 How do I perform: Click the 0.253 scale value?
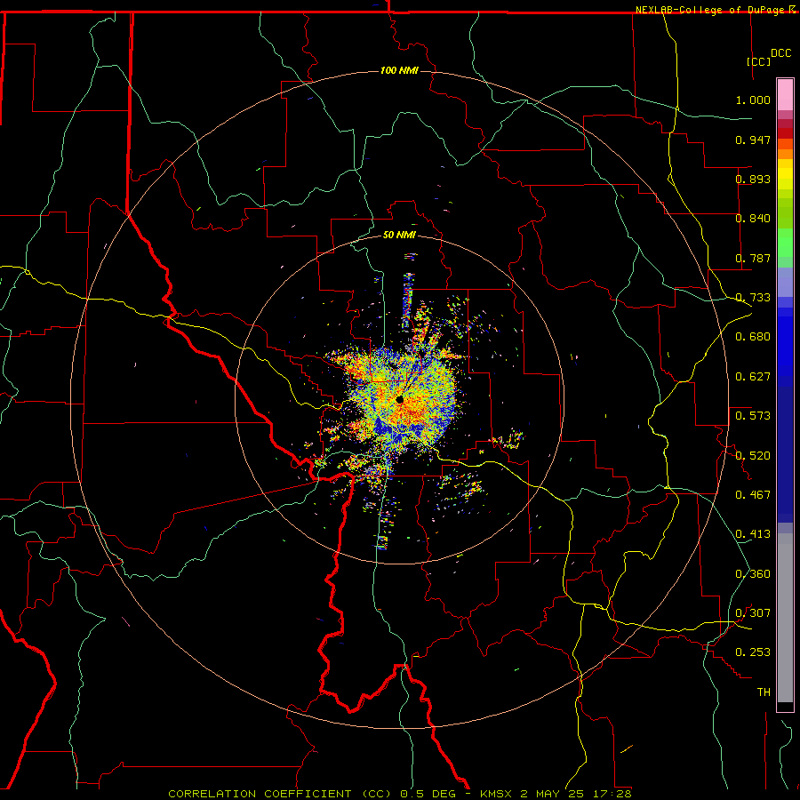pyautogui.click(x=753, y=652)
